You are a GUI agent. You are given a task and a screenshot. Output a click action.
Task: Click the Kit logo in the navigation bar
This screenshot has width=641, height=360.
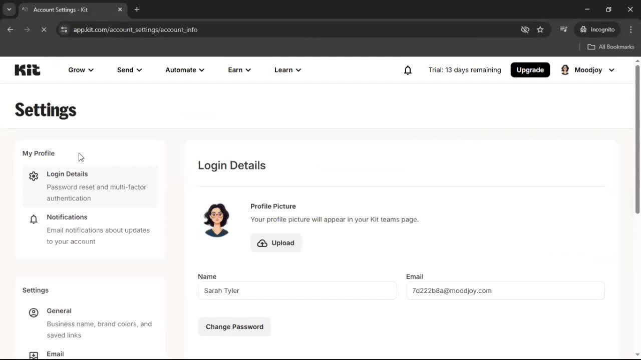(x=27, y=69)
